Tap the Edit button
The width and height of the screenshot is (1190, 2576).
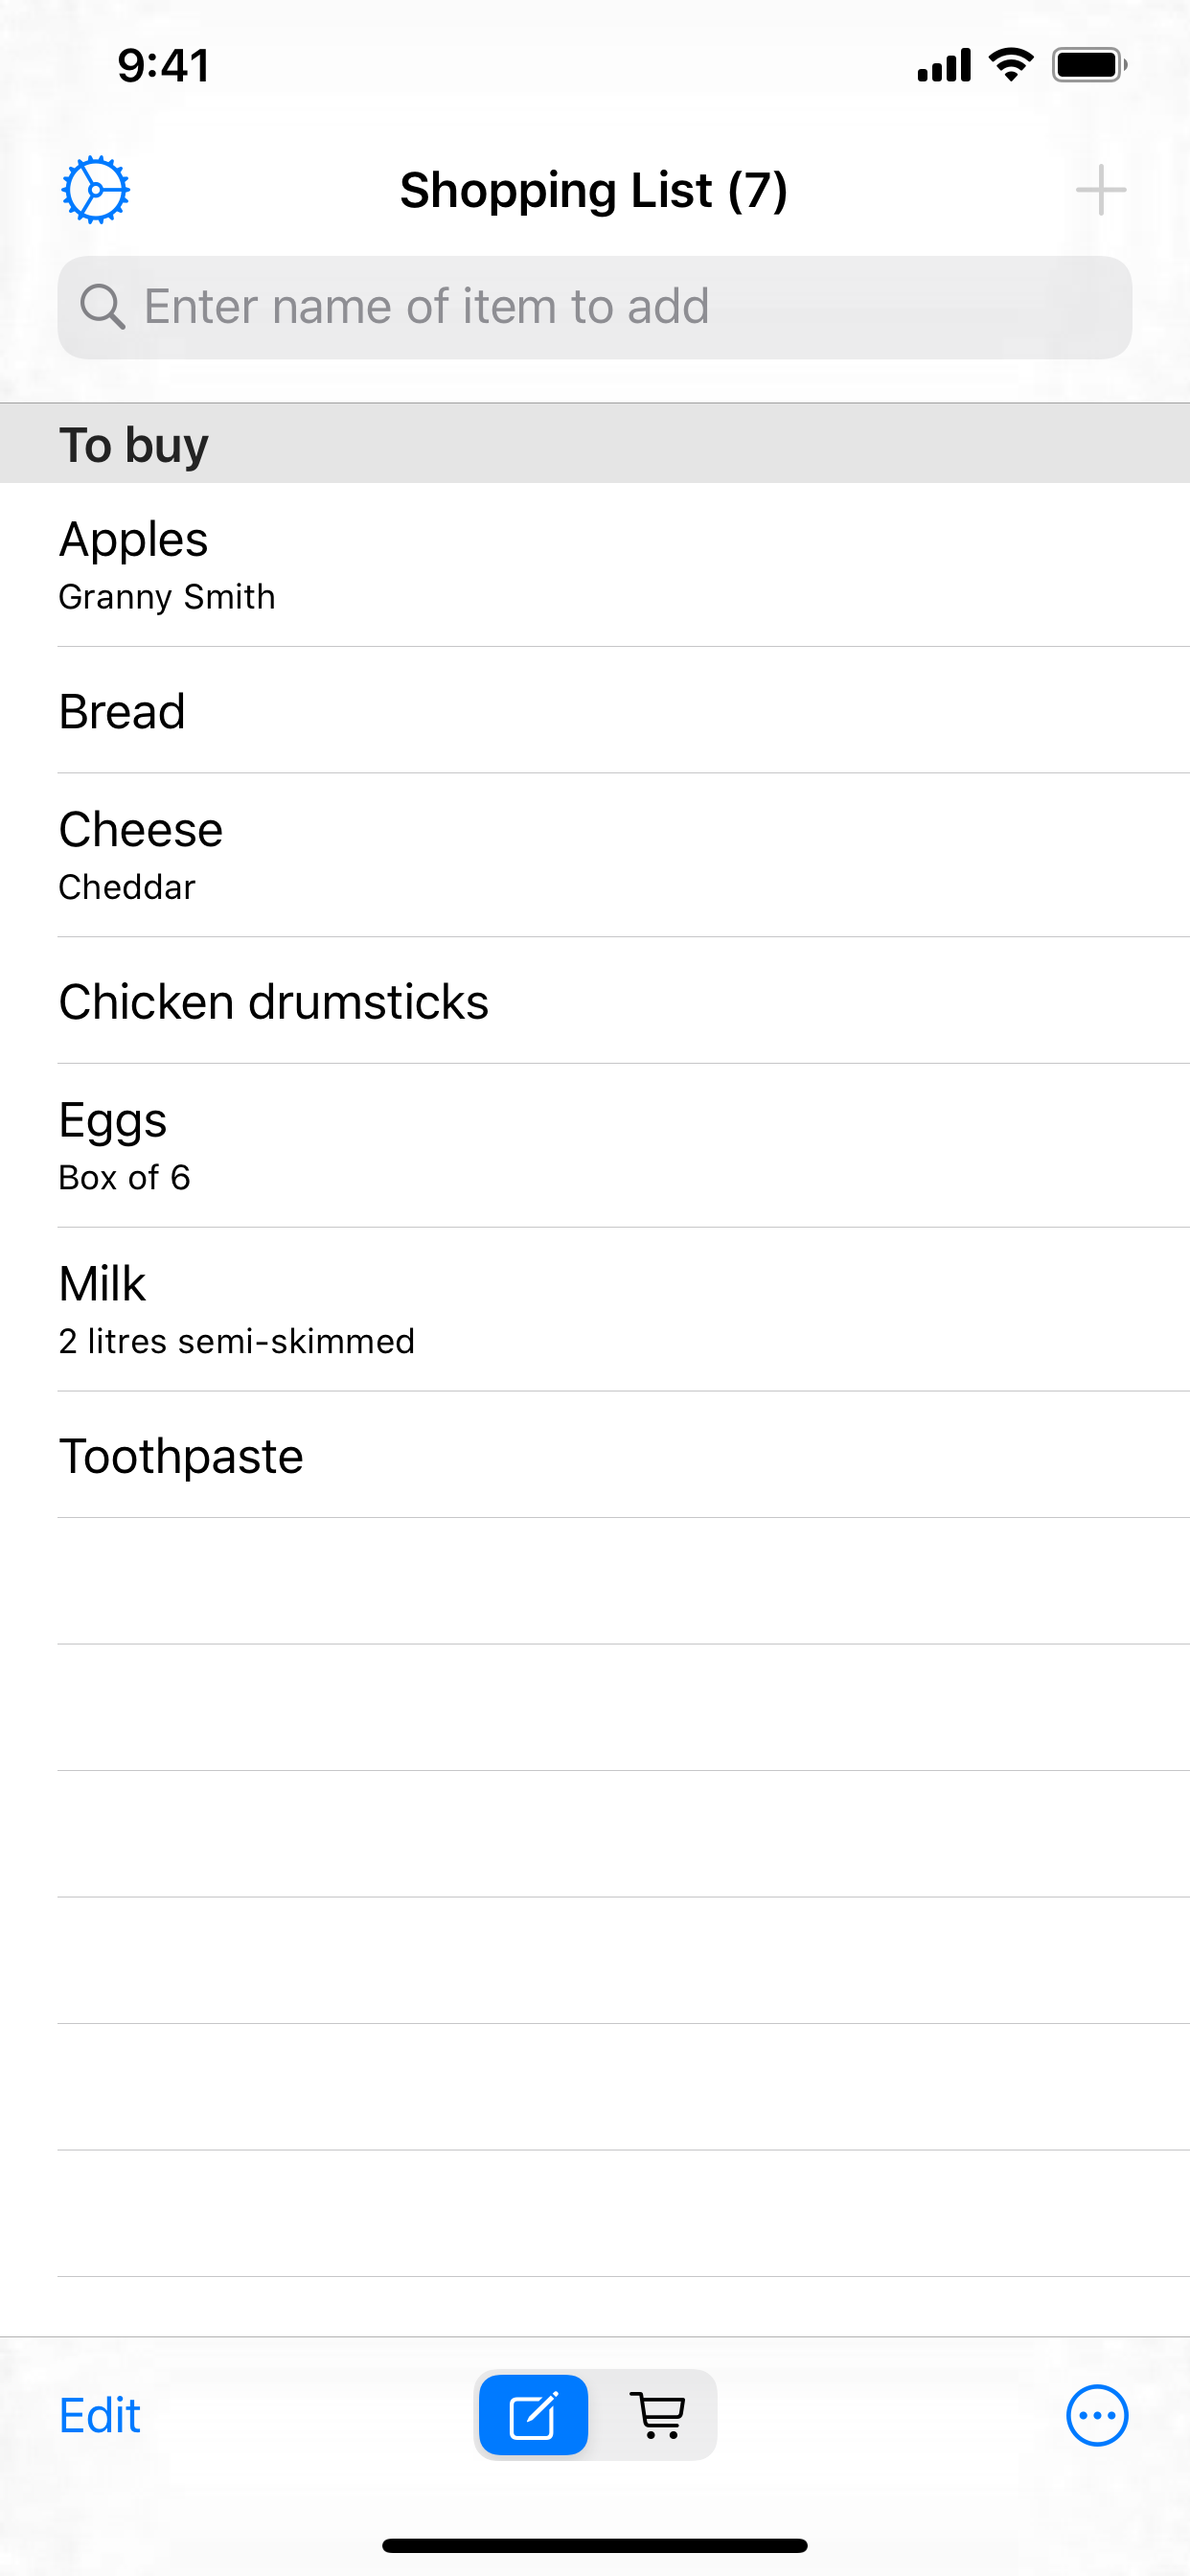(100, 2415)
